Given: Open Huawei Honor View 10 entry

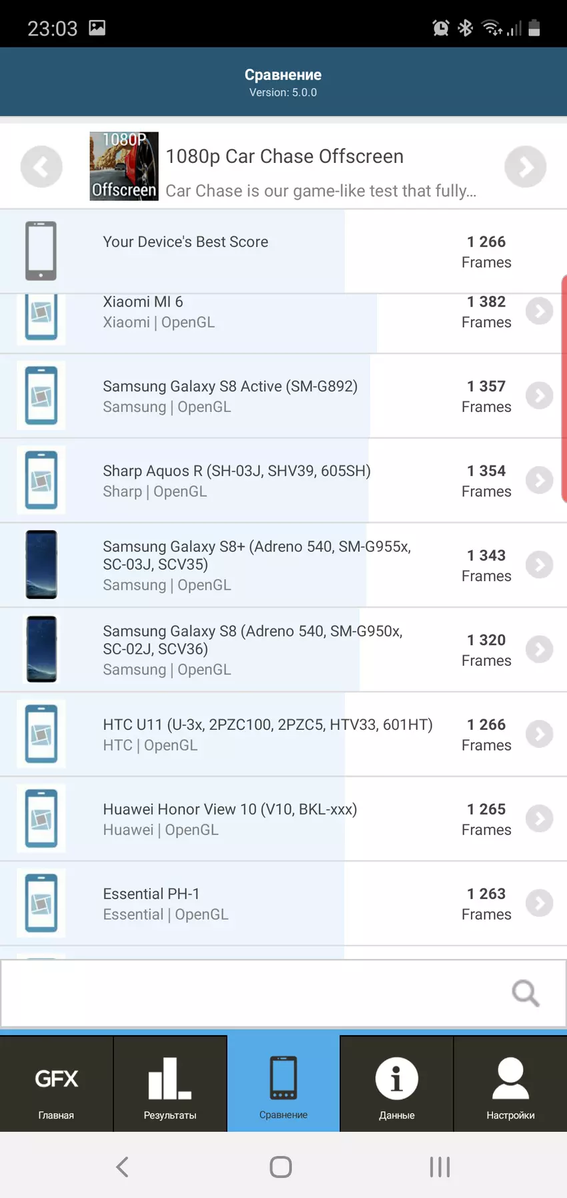Looking at the screenshot, I should tap(229, 819).
